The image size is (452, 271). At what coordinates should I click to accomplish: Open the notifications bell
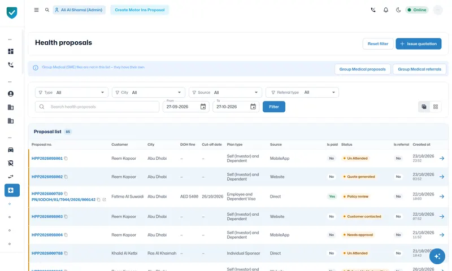pos(386,10)
